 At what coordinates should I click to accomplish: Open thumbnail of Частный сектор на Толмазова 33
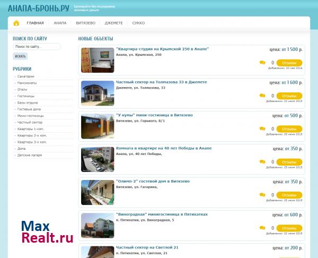pyautogui.click(x=98, y=93)
